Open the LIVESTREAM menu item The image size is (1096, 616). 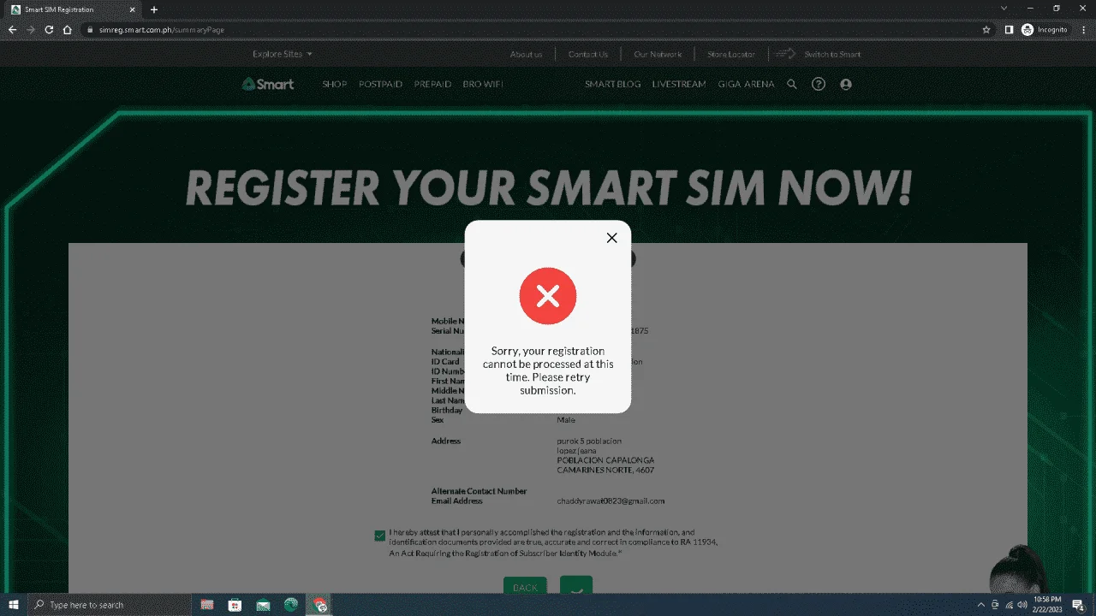click(x=679, y=84)
